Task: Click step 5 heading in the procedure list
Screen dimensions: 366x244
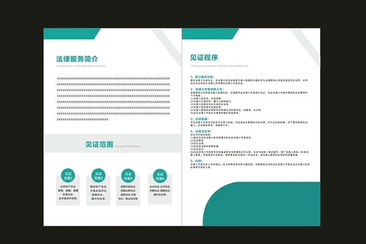Action: point(196,161)
